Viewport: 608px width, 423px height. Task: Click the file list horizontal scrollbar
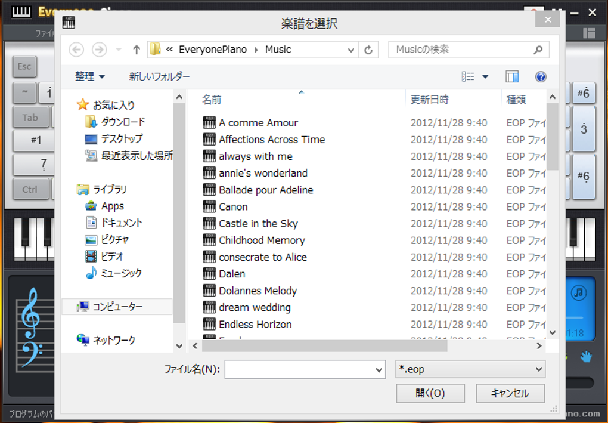pyautogui.click(x=324, y=345)
